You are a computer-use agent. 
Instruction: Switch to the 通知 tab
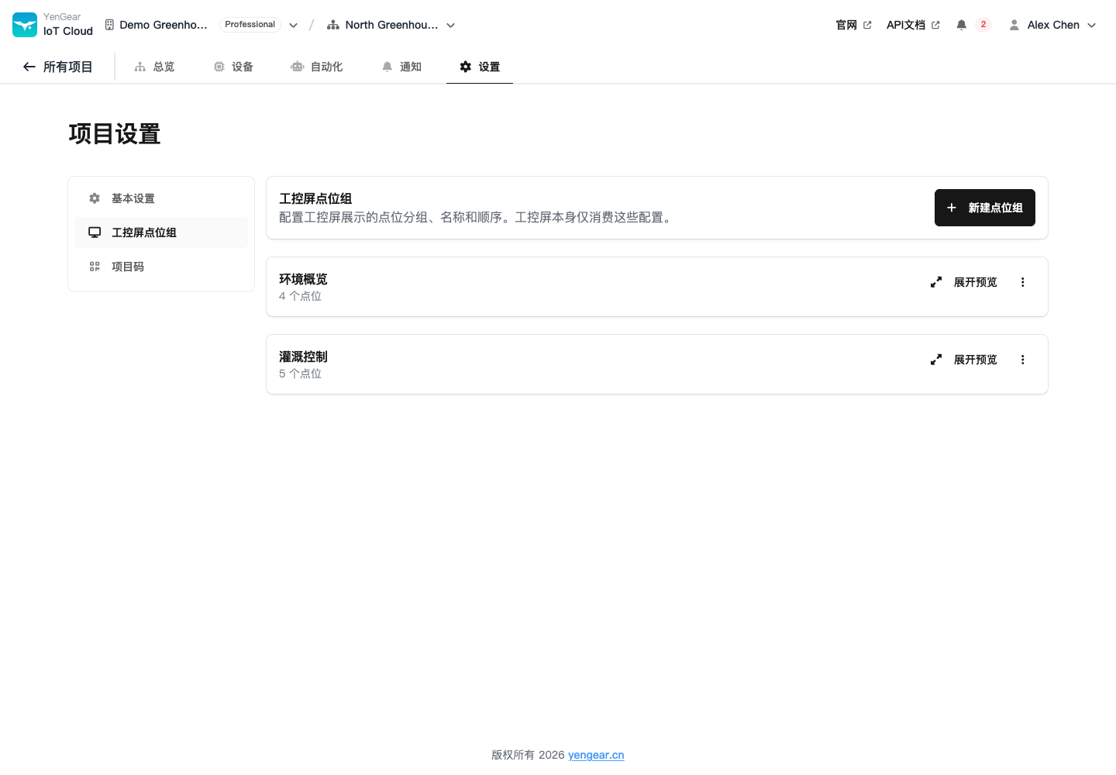click(x=401, y=67)
